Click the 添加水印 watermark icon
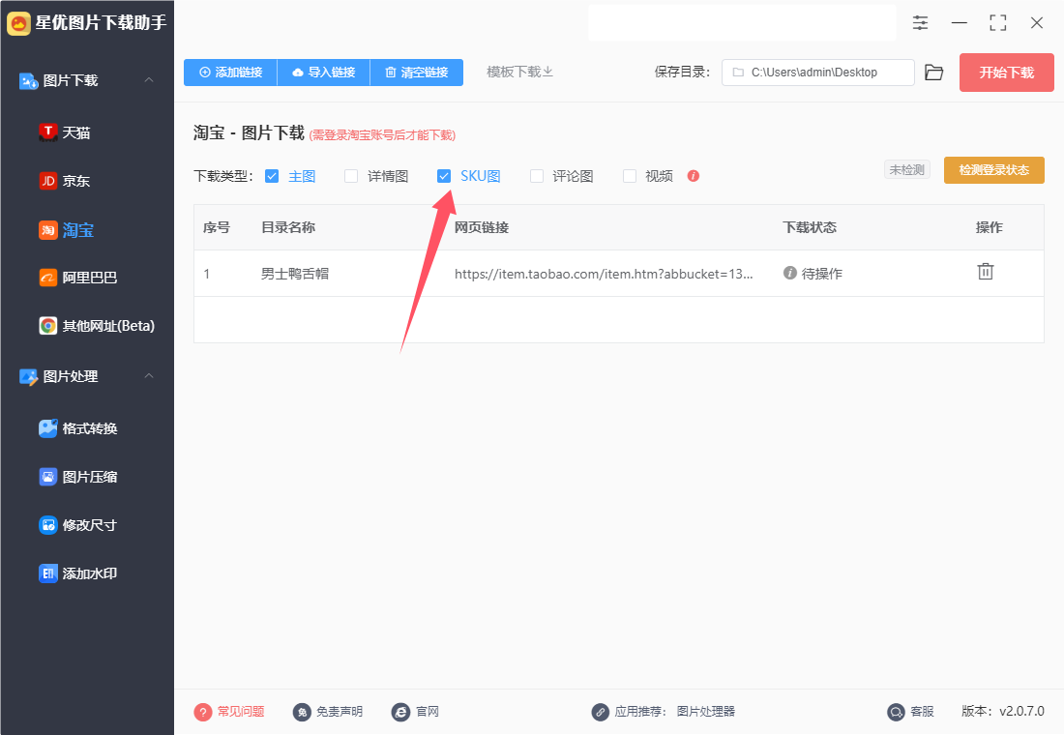Viewport: 1064px width, 735px height. tap(47, 573)
